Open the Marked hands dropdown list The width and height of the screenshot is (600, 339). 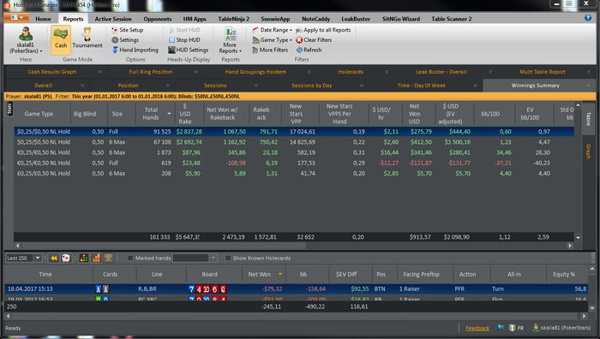pyautogui.click(x=213, y=258)
